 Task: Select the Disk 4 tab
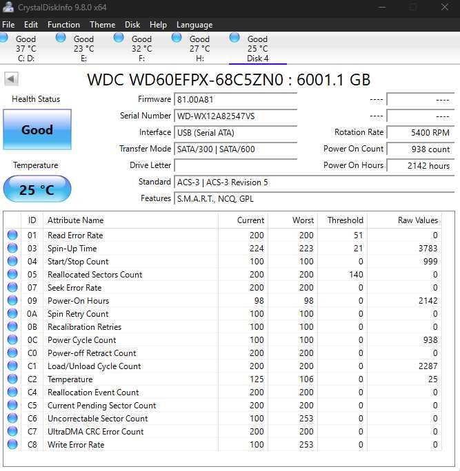257,48
